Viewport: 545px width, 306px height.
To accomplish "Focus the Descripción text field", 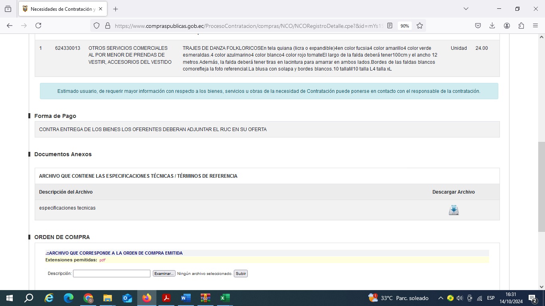I will (x=112, y=274).
